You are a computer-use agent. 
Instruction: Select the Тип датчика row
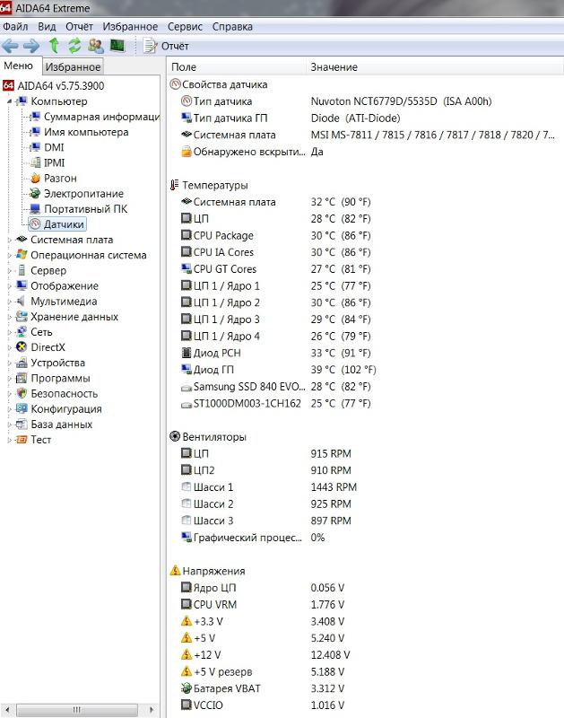pos(335,101)
